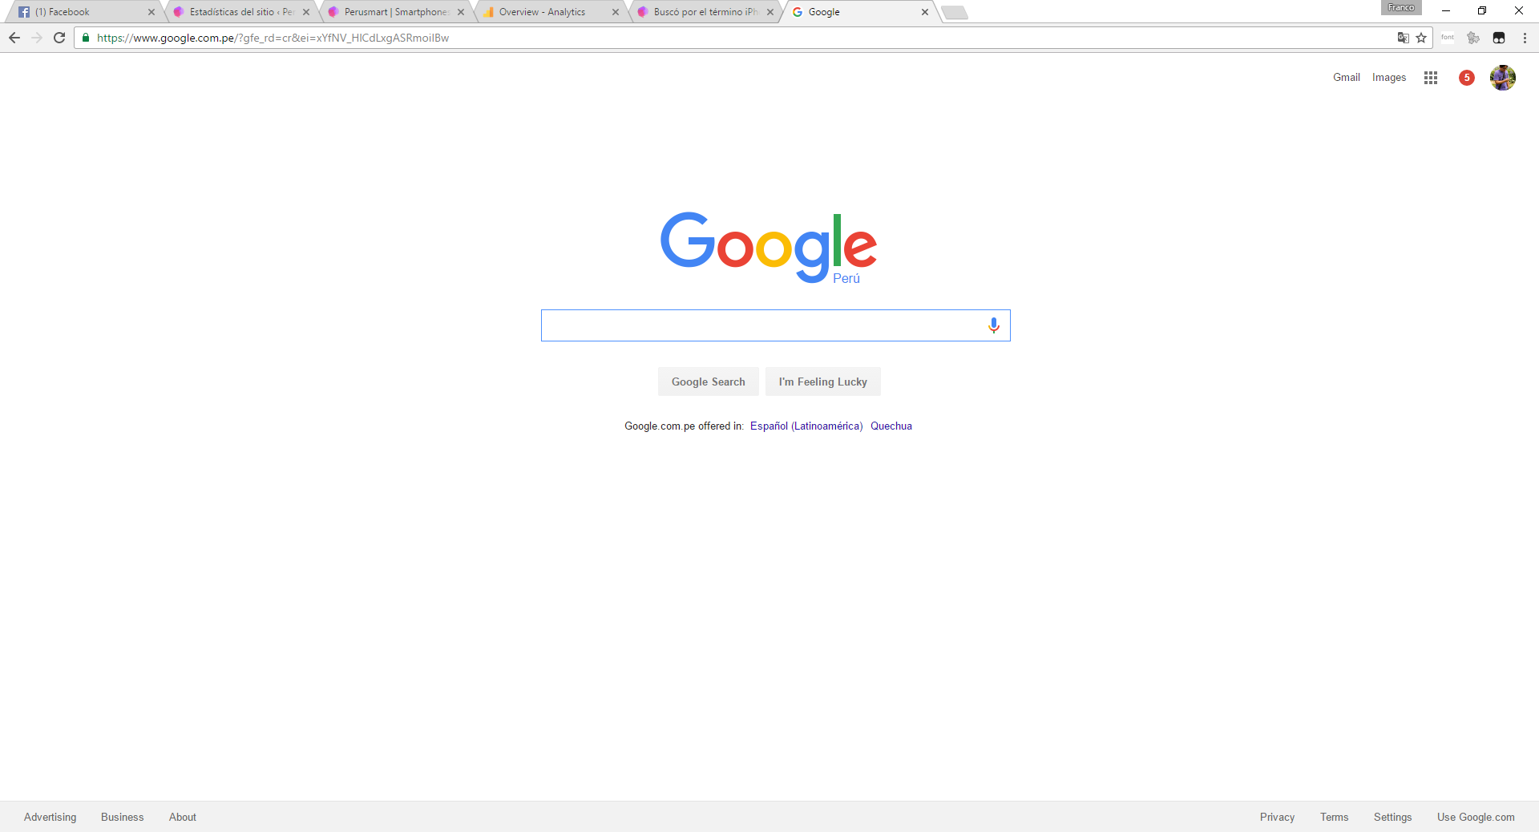Click the voice search microphone

[994, 325]
